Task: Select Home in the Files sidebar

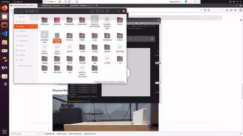Action: coord(26,26)
